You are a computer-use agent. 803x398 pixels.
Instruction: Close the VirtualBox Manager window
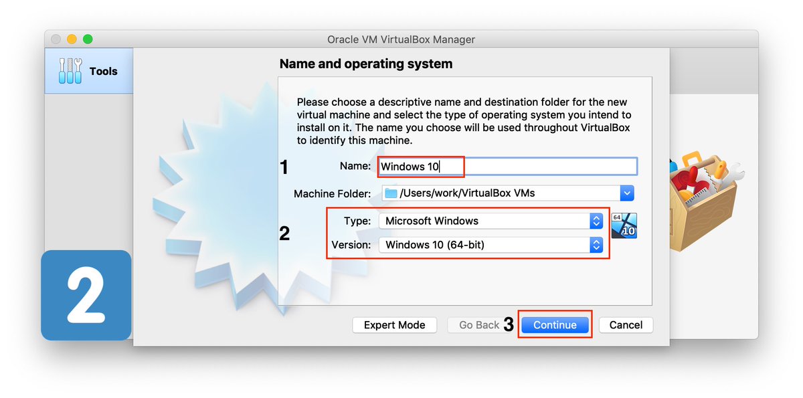(56, 39)
